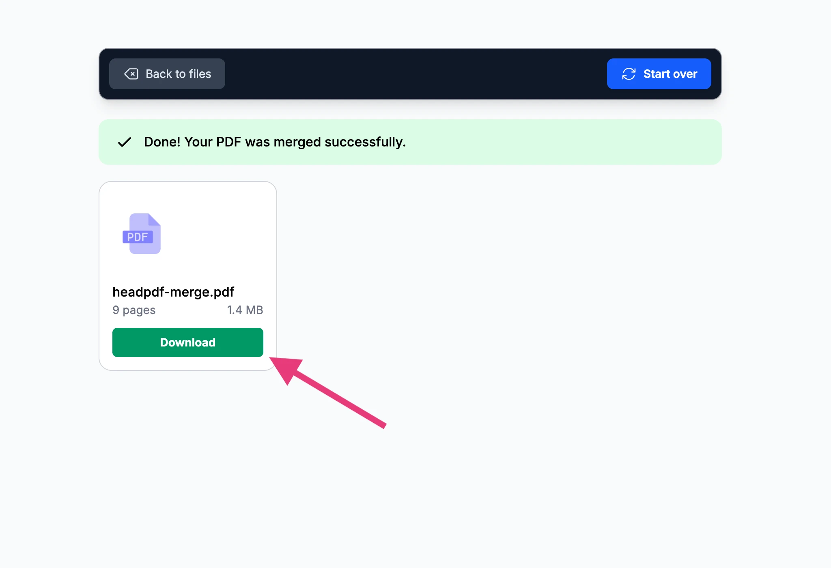The image size is (831, 568).
Task: Click the 1.4 MB file size text
Action: click(245, 310)
